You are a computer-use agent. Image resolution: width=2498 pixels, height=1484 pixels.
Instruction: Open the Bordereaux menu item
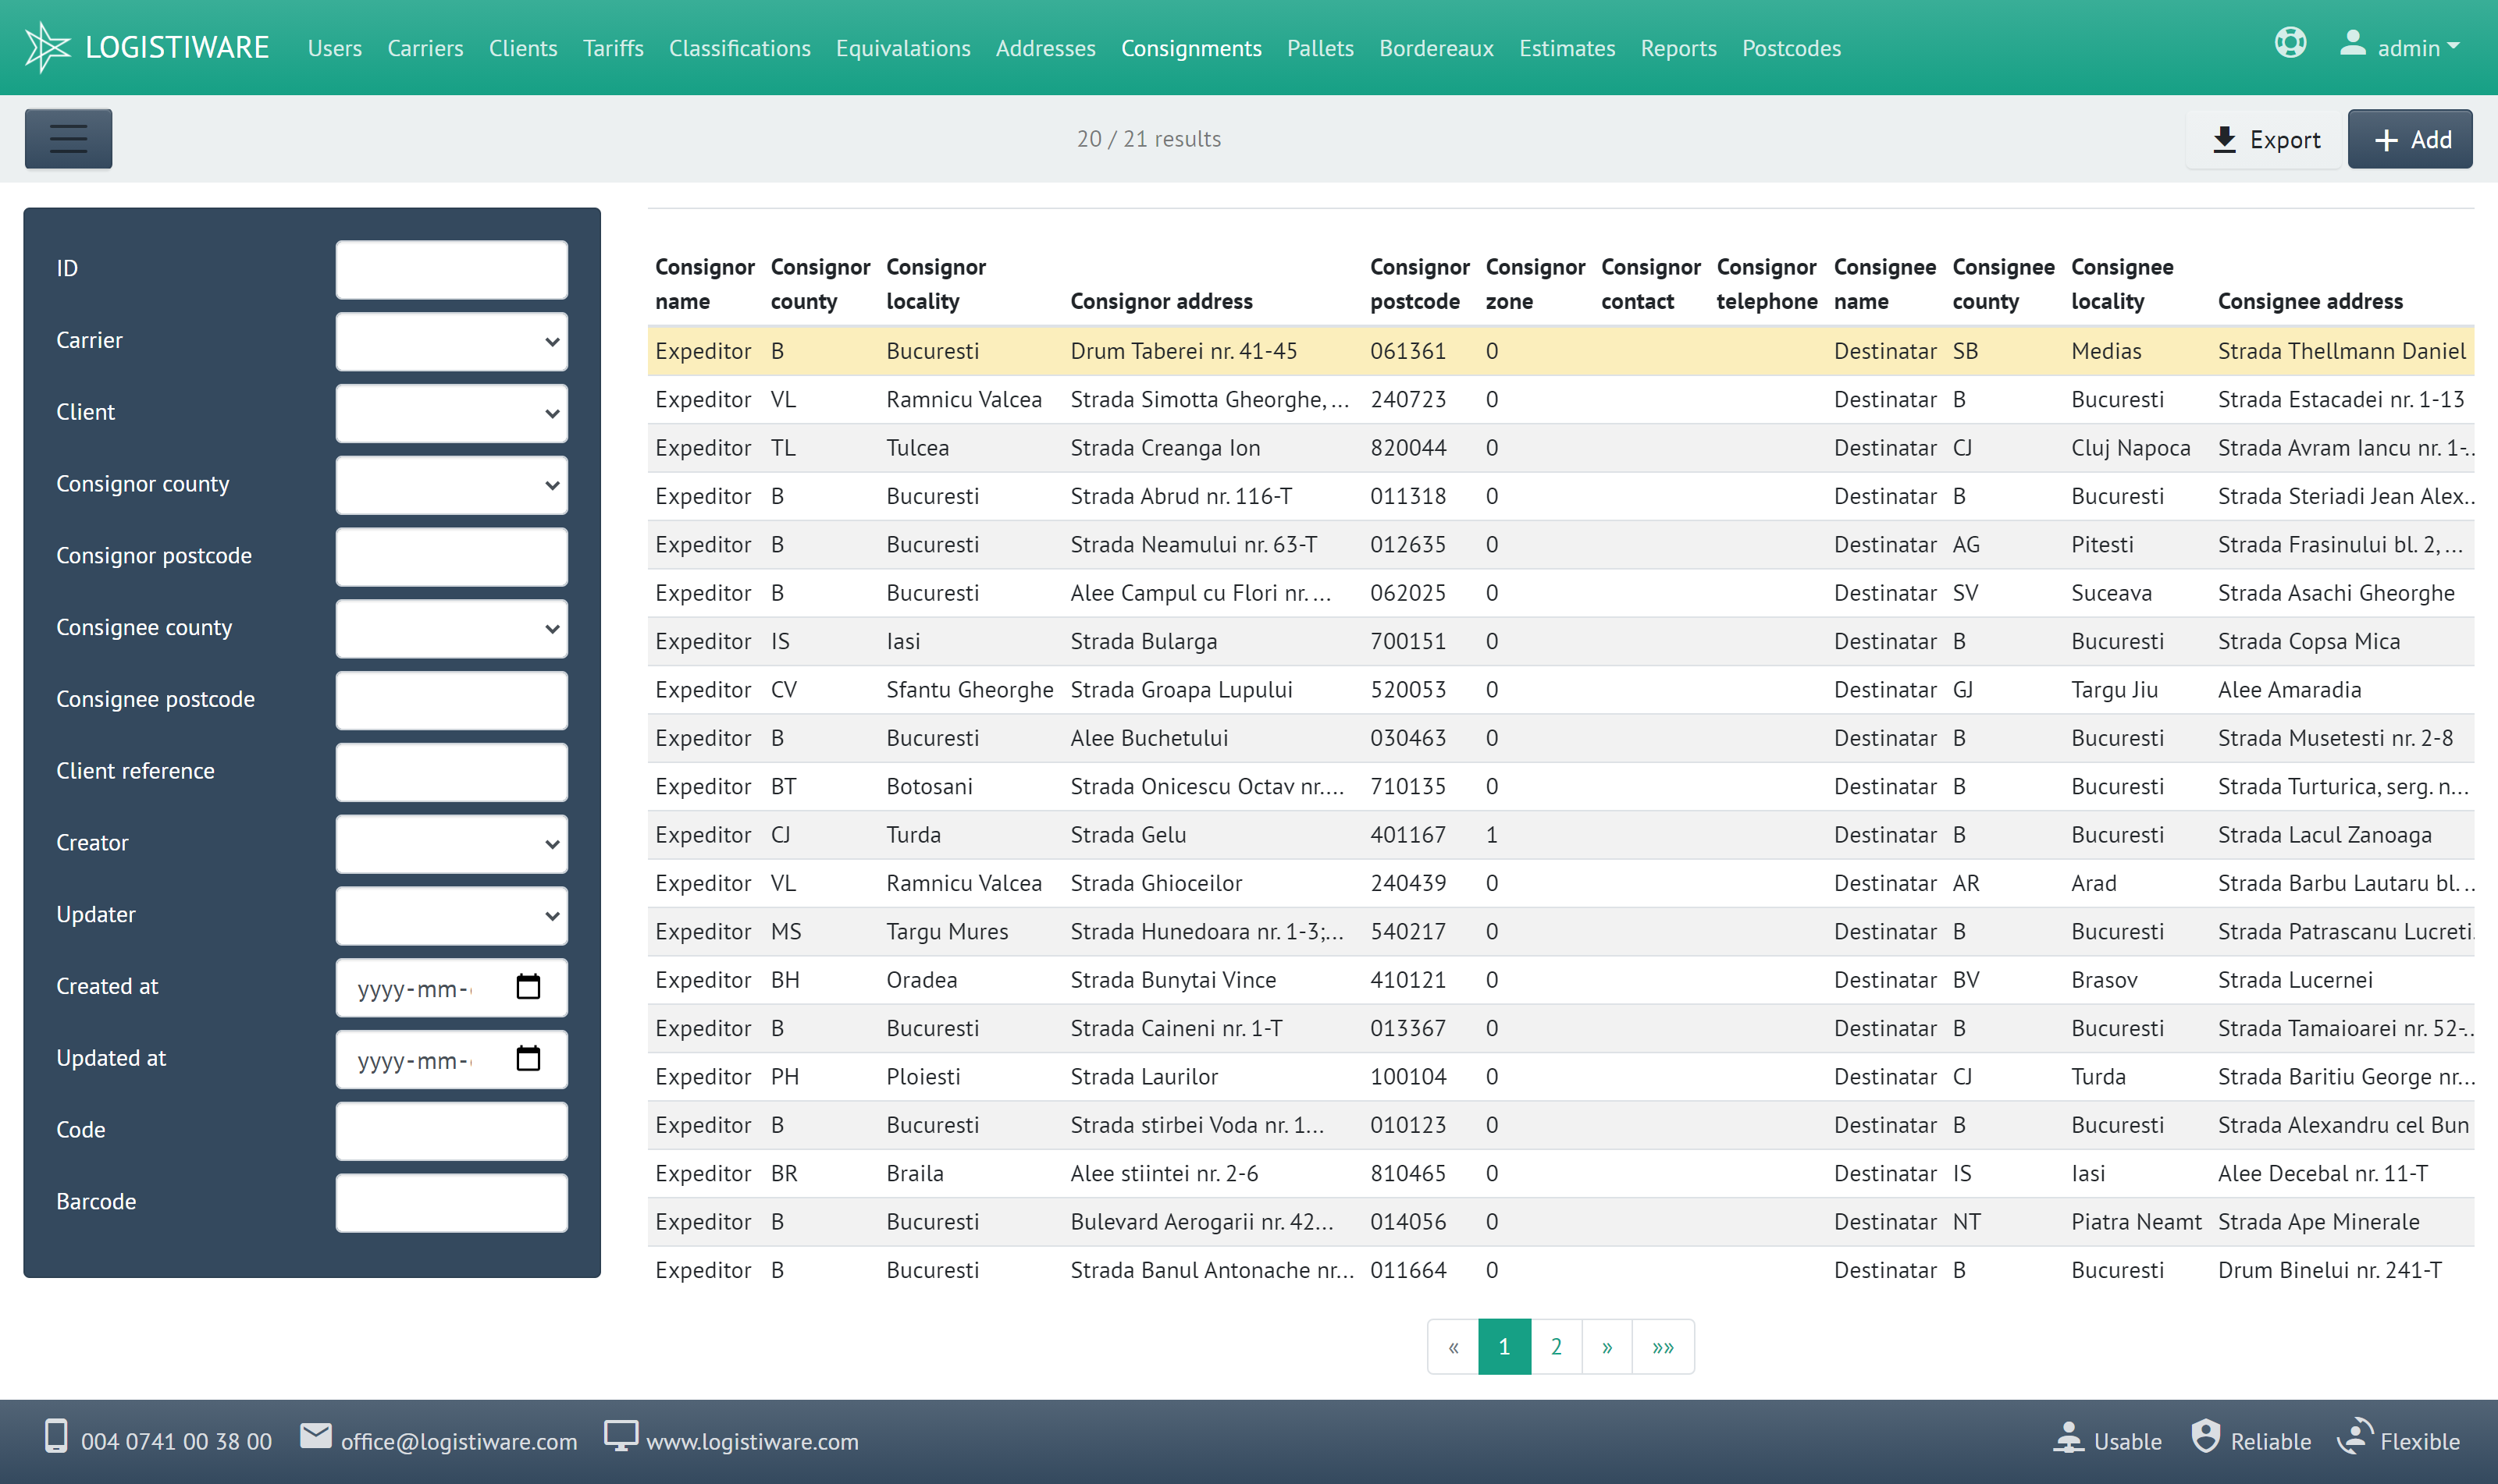[x=1436, y=48]
